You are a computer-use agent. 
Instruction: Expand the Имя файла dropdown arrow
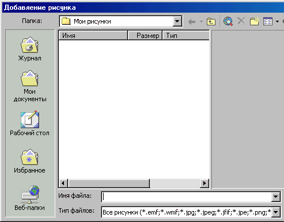(x=276, y=197)
